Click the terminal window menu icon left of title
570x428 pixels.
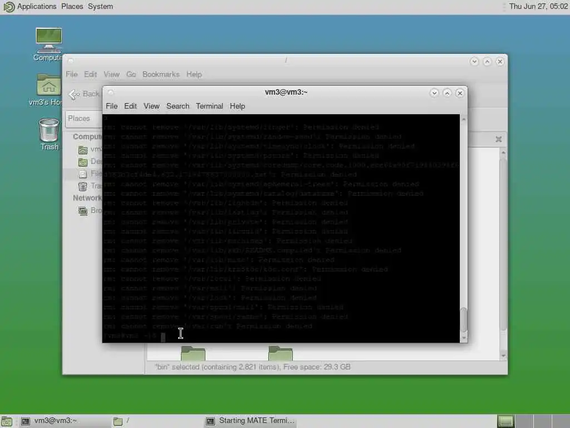[111, 93]
